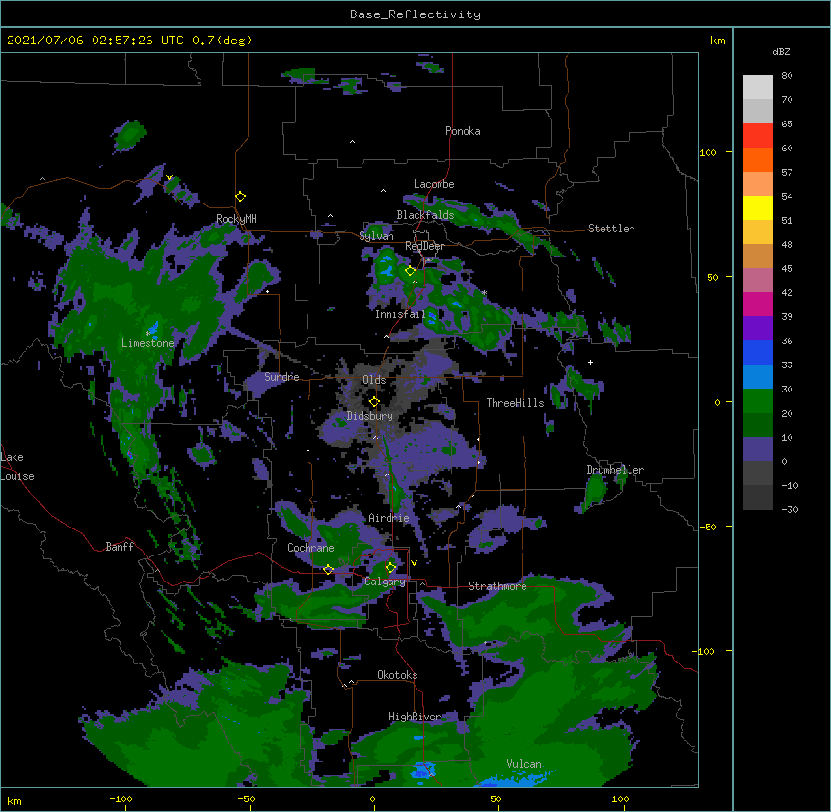
Task: Click the yellow diamond marker above RockyMH
Action: [x=241, y=197]
